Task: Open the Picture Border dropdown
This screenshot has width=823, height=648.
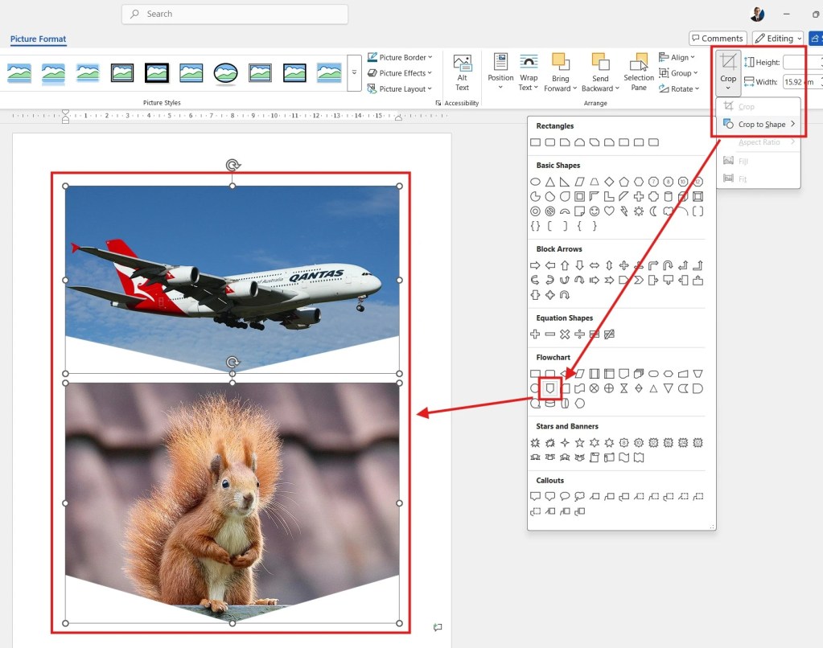Action: click(400, 57)
